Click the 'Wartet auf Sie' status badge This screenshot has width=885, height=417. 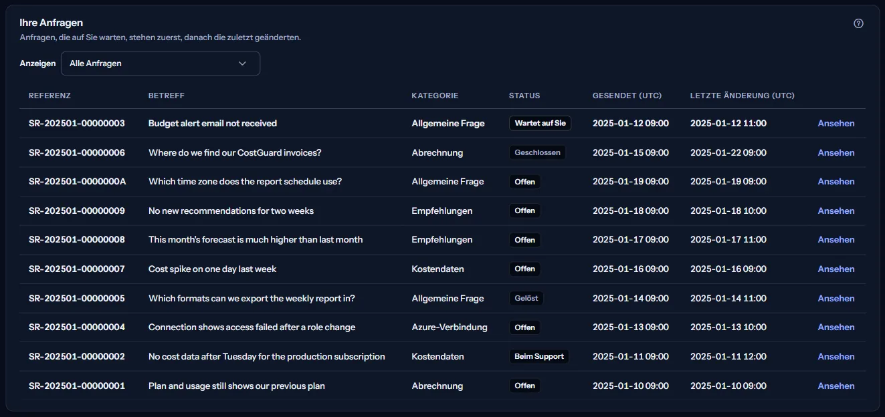(540, 123)
